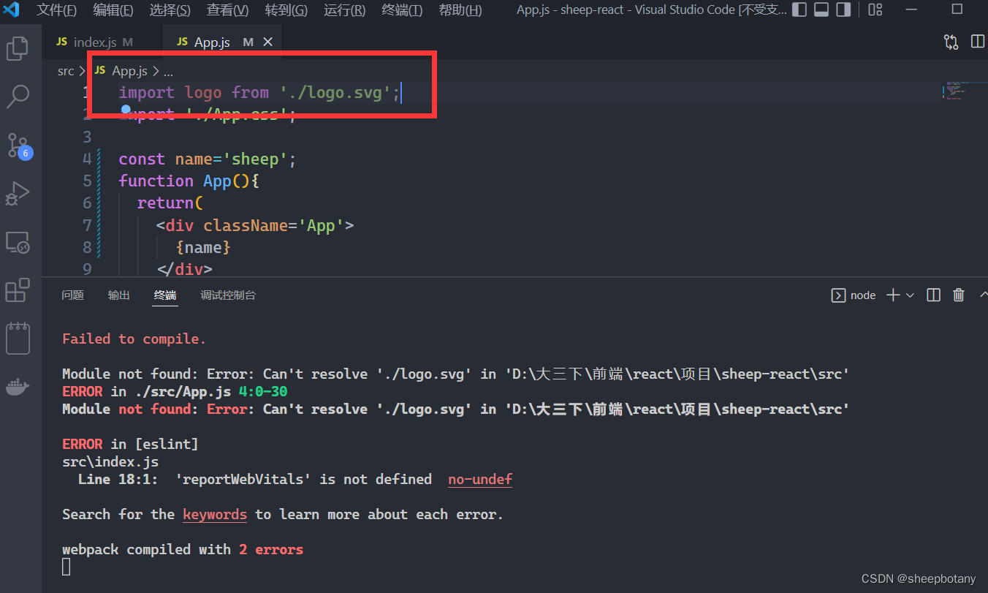Click "webpack compiled with 2 errors" line
This screenshot has width=988, height=593.
point(183,549)
